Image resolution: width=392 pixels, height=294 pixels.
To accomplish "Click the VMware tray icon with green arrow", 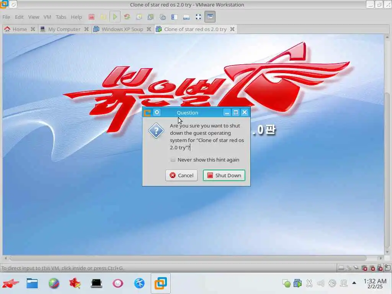I will (x=297, y=283).
